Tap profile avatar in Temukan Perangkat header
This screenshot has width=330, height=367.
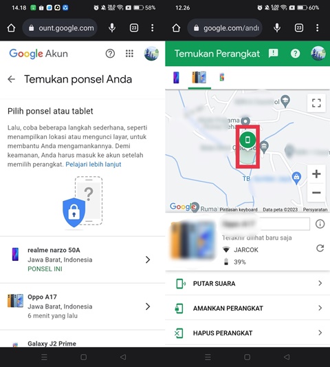(x=318, y=54)
